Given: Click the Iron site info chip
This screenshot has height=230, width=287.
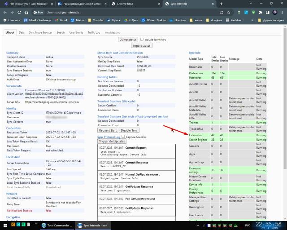Looking at the screenshot, I should [x=38, y=13].
